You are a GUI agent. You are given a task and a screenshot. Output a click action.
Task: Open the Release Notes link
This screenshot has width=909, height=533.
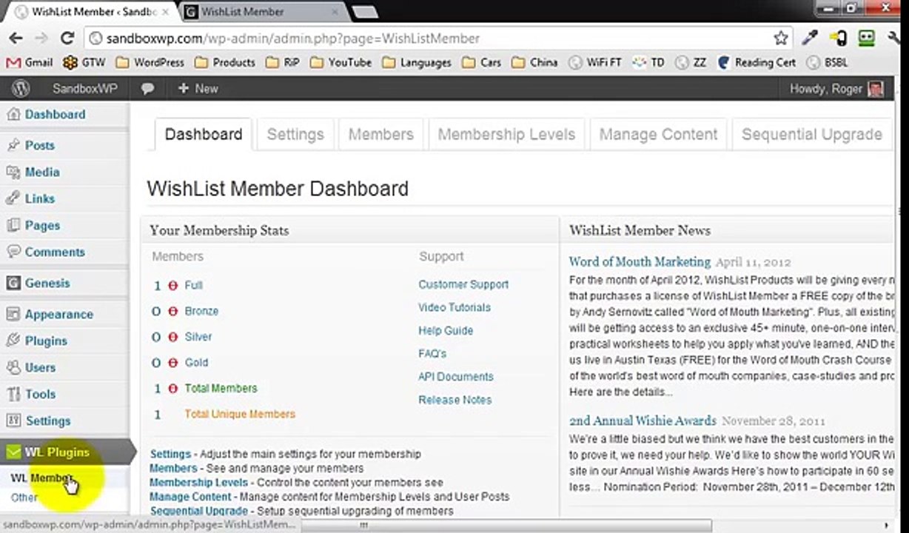[455, 400]
